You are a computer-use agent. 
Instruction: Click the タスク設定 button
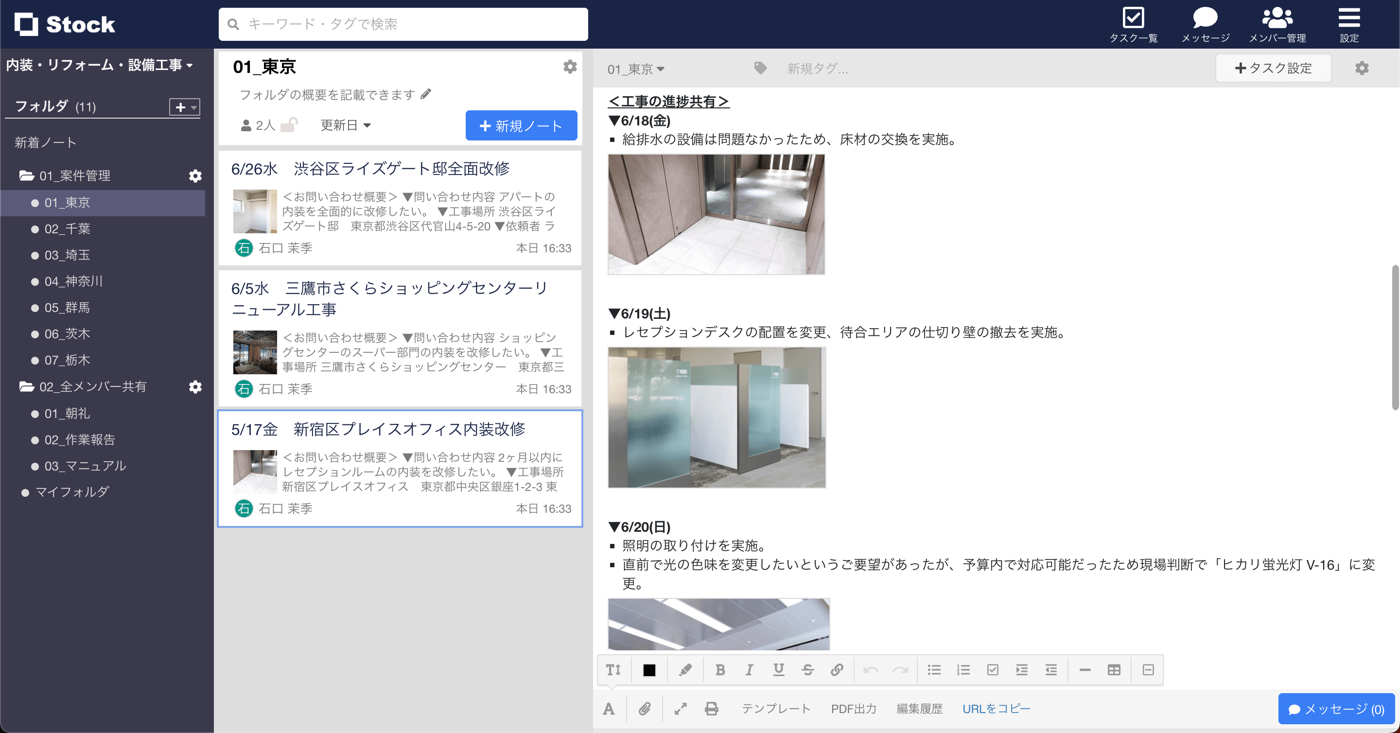pos(1273,68)
